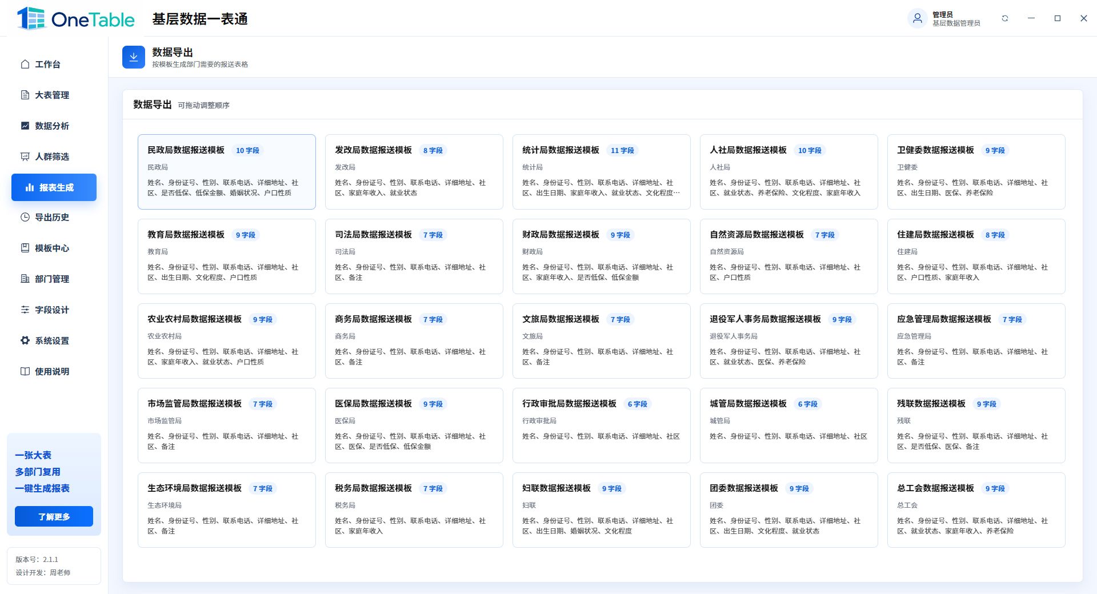
Task: Open 人群筛选 from the sidebar
Action: pyautogui.click(x=54, y=156)
